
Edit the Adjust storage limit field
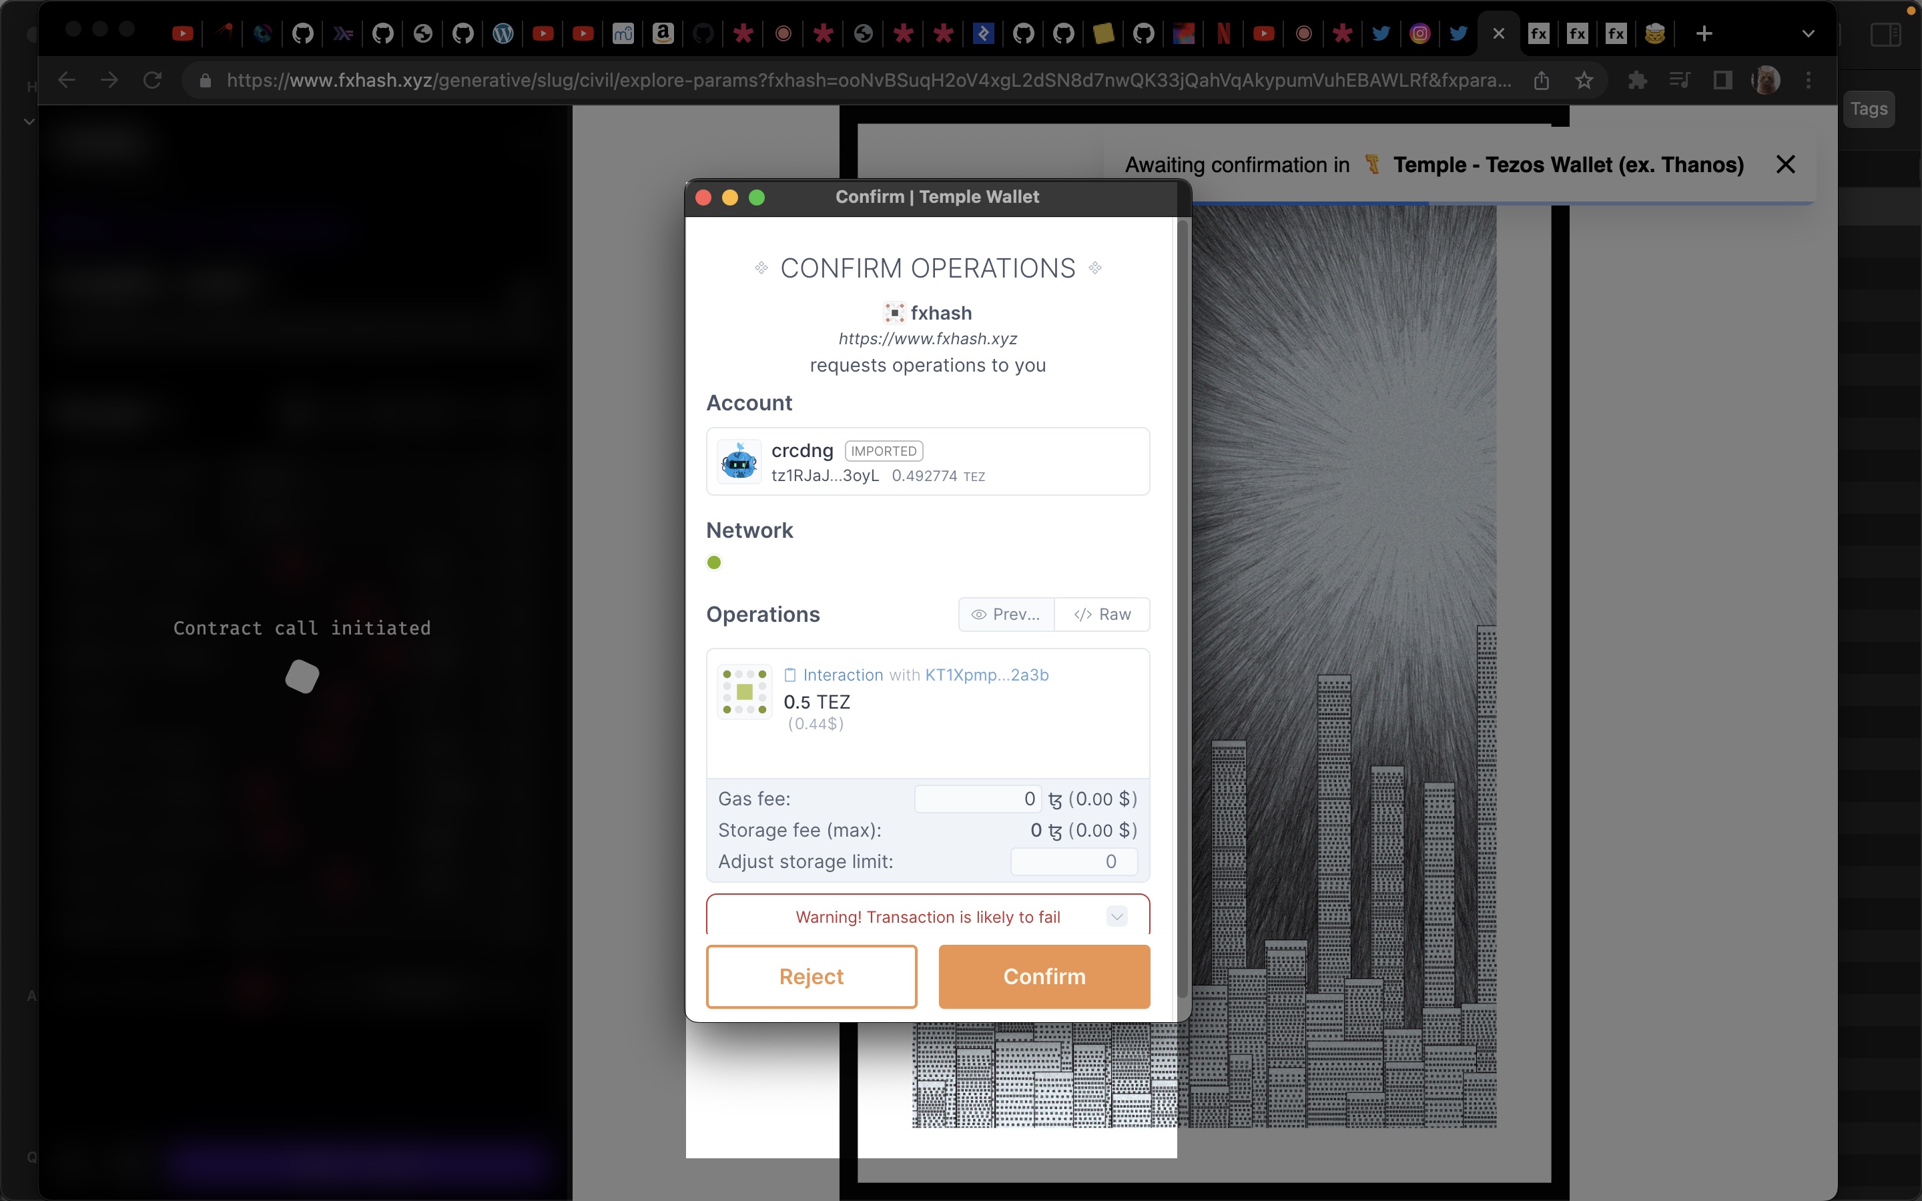(x=1074, y=861)
